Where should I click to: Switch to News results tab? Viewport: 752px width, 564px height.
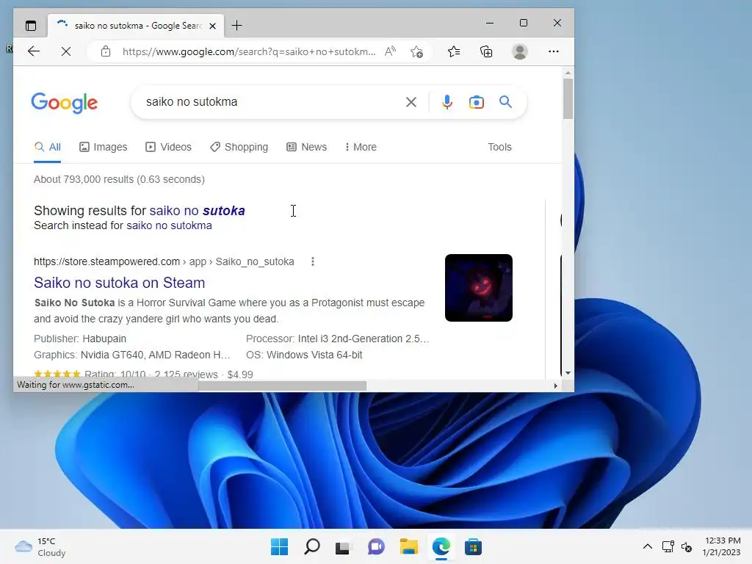[306, 147]
